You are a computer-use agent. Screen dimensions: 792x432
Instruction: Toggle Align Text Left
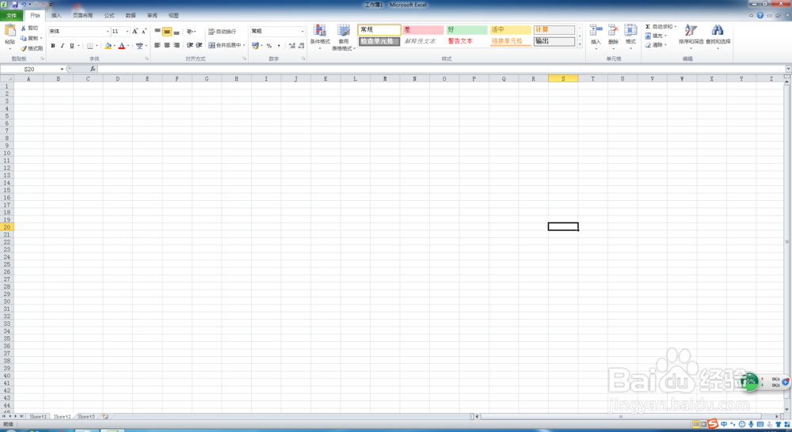158,45
